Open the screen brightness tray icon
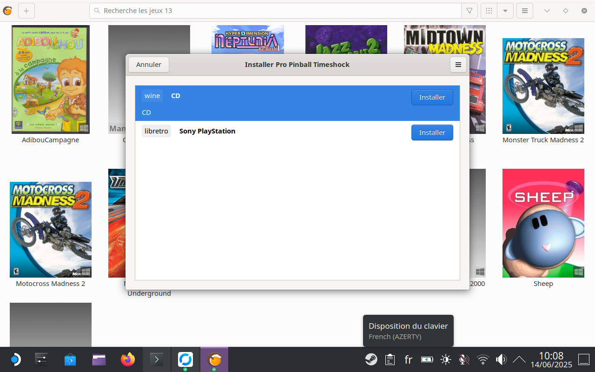Viewport: 595px width, 372px height. click(446, 359)
